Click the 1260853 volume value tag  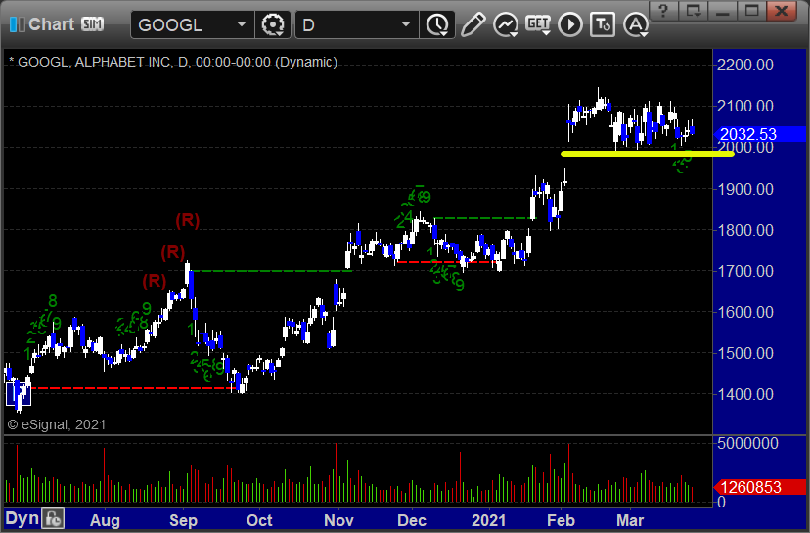pos(759,487)
